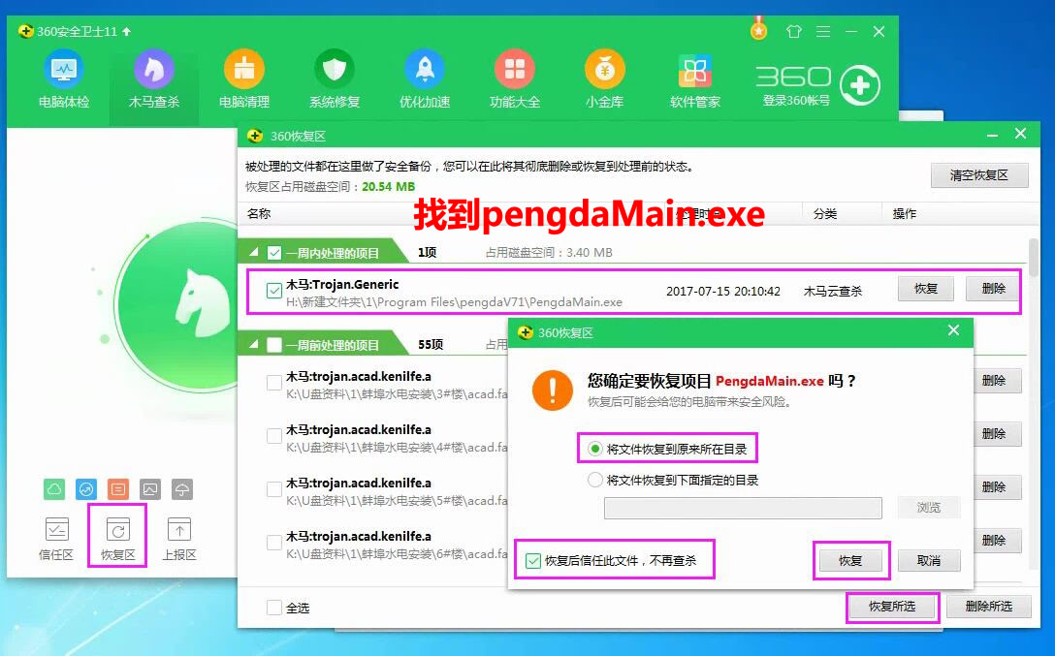Close the PengdaMain.exe confirmation dialog
Image resolution: width=1055 pixels, height=656 pixels.
coord(953,330)
